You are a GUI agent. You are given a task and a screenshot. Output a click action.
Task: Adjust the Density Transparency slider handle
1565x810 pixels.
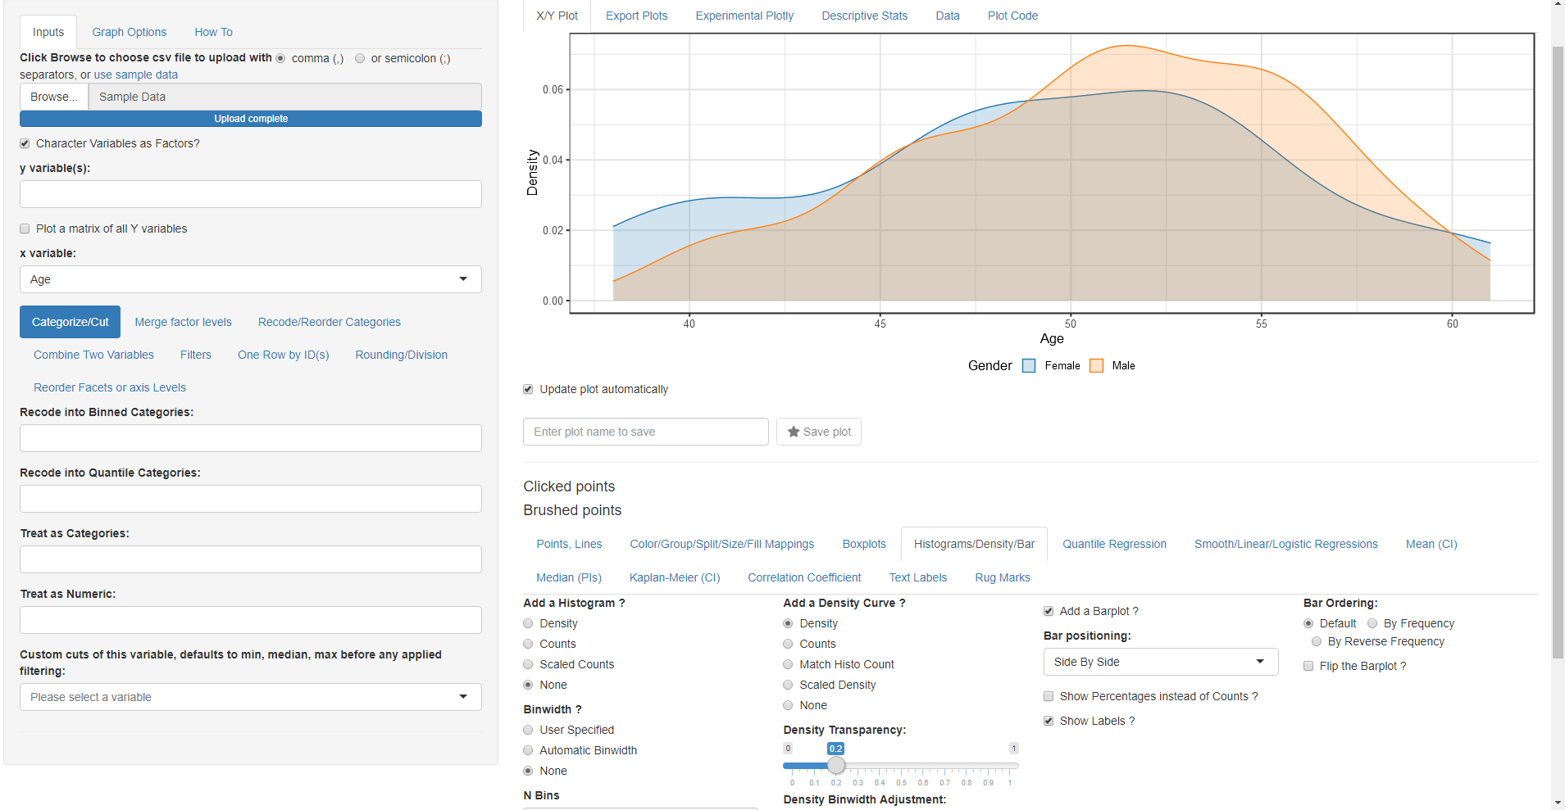click(836, 765)
